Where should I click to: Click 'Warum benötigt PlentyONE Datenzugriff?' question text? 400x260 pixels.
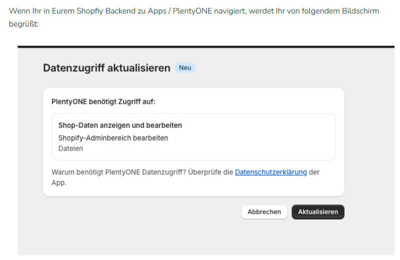pos(119,172)
